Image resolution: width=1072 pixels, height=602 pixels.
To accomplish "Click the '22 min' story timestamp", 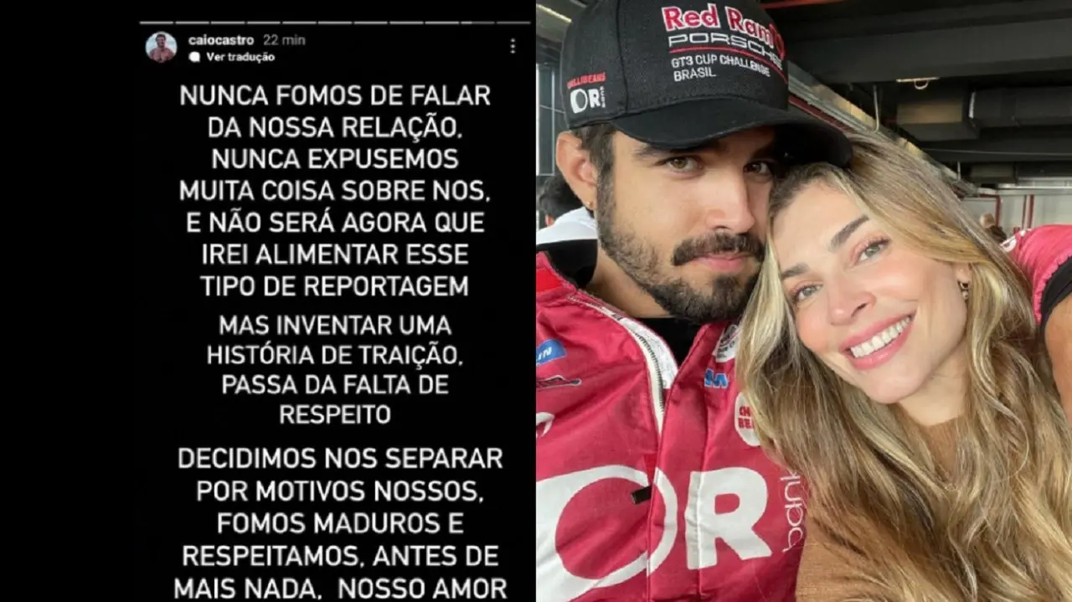I will (x=284, y=40).
